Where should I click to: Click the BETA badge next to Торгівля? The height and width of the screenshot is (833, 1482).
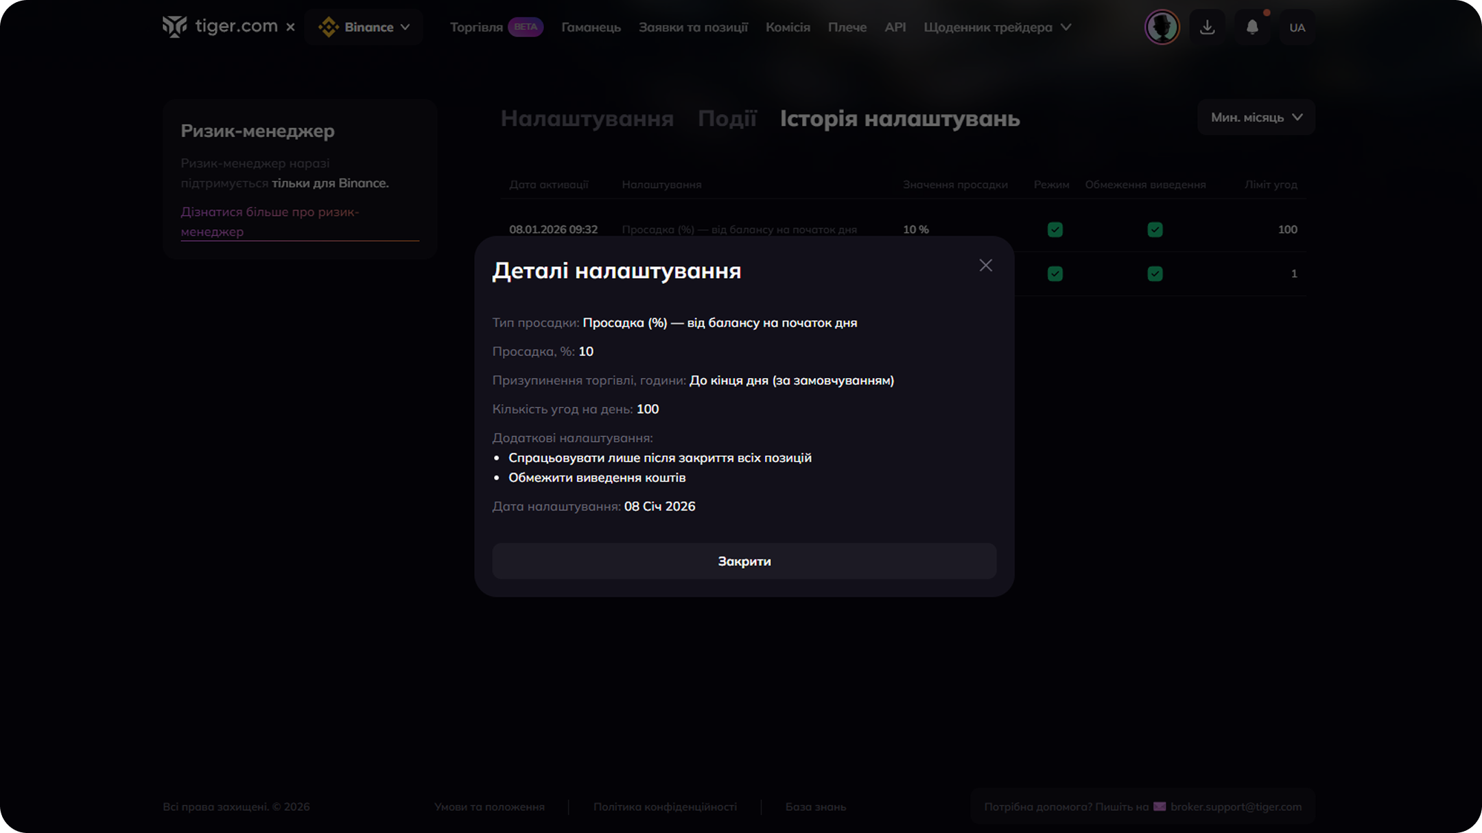pos(526,27)
